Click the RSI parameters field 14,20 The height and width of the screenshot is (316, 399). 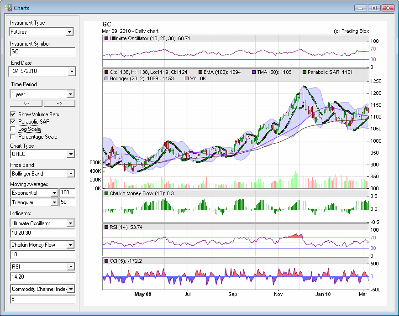coord(42,277)
